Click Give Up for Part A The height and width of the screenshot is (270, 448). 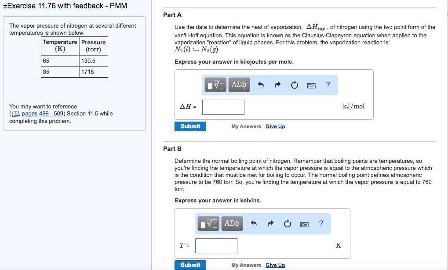pyautogui.click(x=275, y=126)
